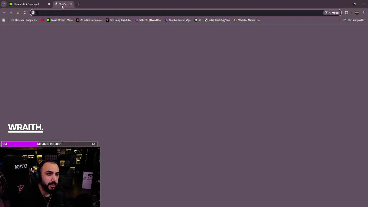The width and height of the screenshot is (368, 207).
Task: Open the S2G Crew Toplulu X bookmark
Action: point(89,20)
